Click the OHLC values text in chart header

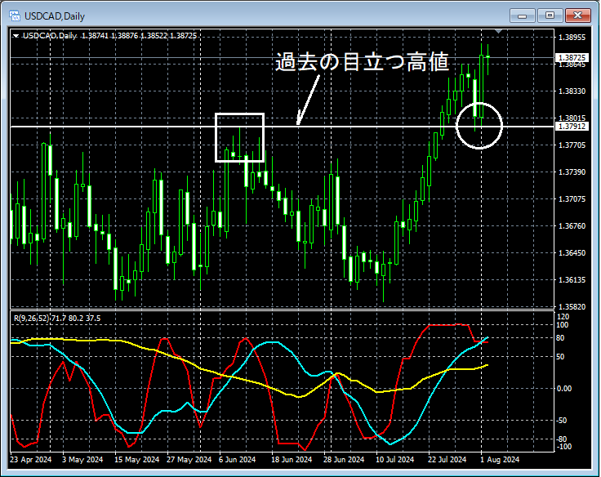point(139,36)
